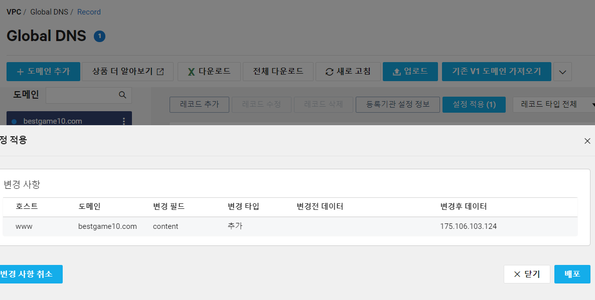Open the VPC breadcrumb link
The width and height of the screenshot is (595, 300).
[14, 12]
